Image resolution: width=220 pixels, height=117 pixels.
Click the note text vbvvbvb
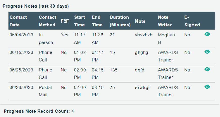point(144,35)
